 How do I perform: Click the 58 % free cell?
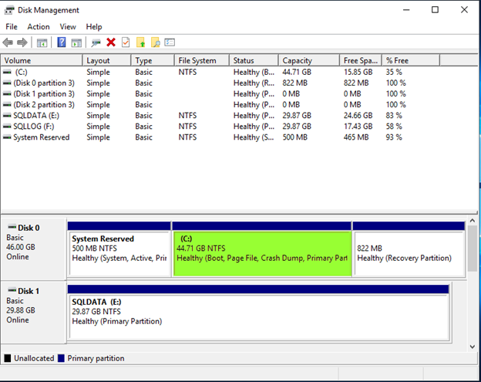coord(394,127)
